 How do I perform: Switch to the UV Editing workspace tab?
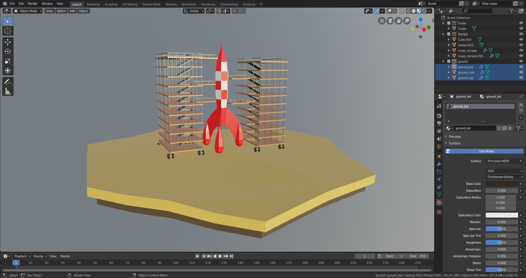pos(130,4)
